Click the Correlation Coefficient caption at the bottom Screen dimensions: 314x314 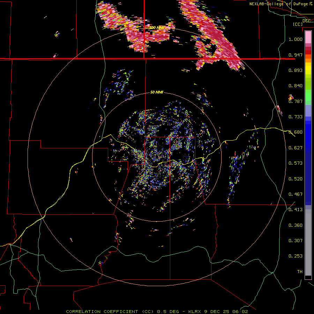coord(157,312)
